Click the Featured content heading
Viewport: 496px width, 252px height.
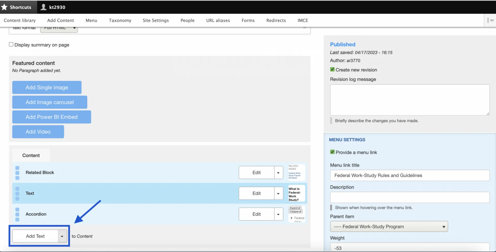[34, 63]
